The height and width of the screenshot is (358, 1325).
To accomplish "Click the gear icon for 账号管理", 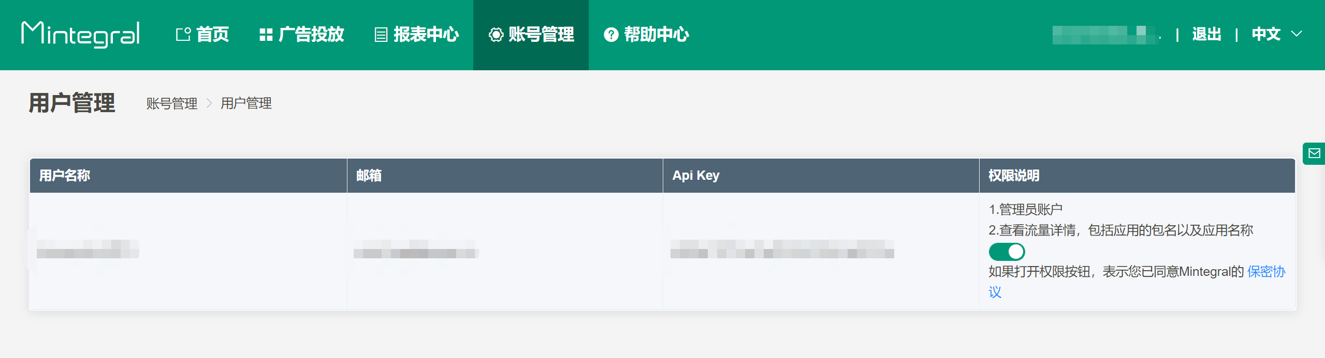I will click(497, 35).
